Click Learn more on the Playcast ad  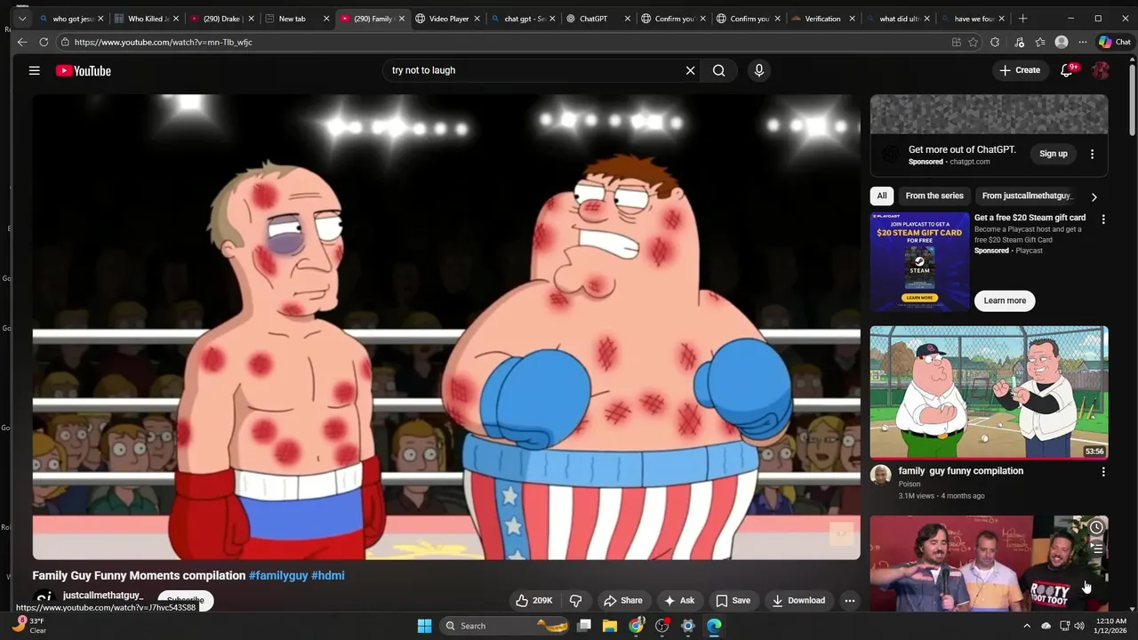tap(1005, 300)
